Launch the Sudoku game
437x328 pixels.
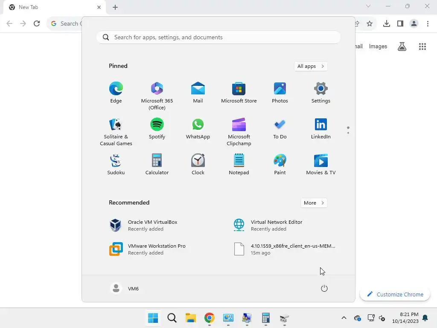click(x=116, y=164)
